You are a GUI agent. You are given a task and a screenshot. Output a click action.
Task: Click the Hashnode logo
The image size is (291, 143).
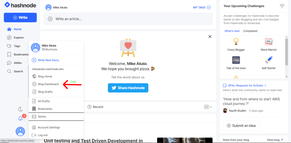click(x=20, y=5)
